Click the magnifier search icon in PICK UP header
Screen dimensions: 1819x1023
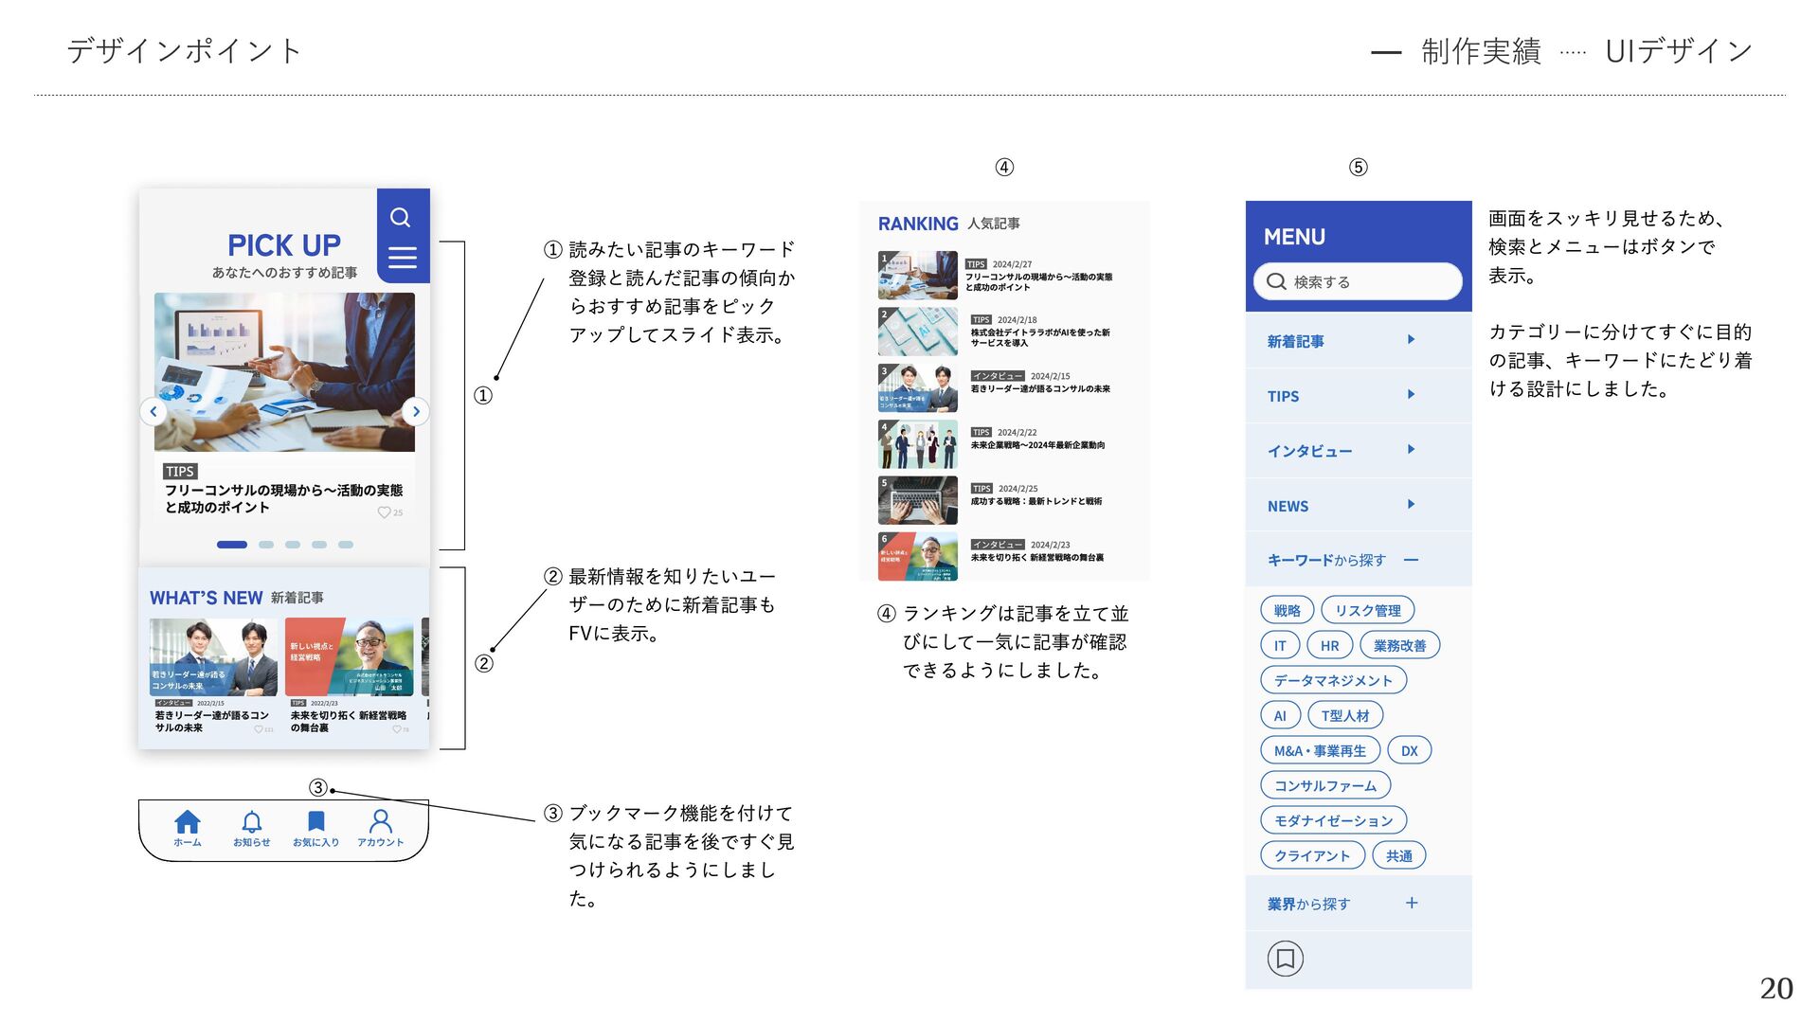[401, 218]
